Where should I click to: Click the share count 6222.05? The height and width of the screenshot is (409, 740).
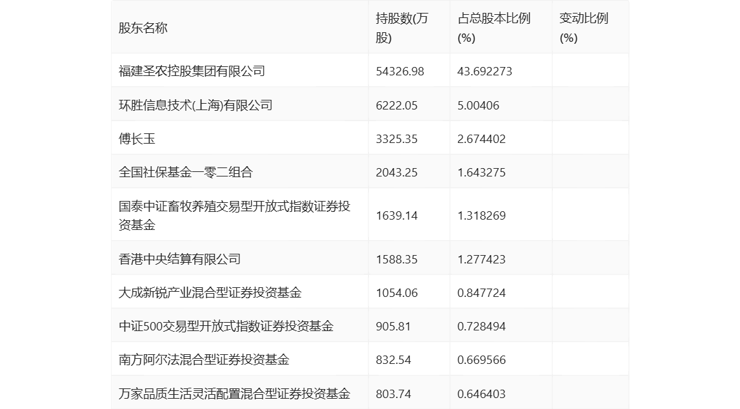click(396, 105)
